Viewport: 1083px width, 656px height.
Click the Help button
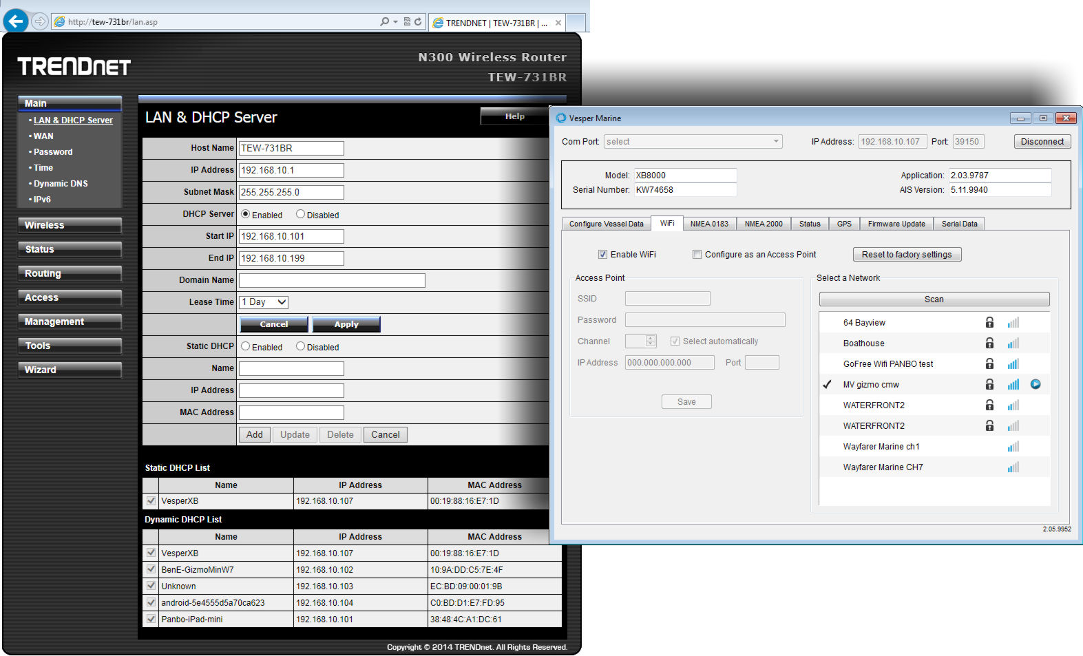coord(514,116)
